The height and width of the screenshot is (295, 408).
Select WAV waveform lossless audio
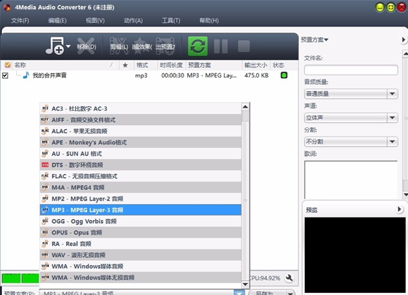tap(141, 255)
